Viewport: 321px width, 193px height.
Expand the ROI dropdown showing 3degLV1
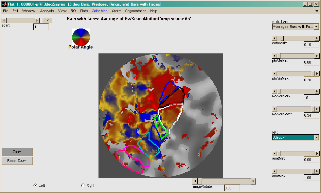pyautogui.click(x=316, y=137)
